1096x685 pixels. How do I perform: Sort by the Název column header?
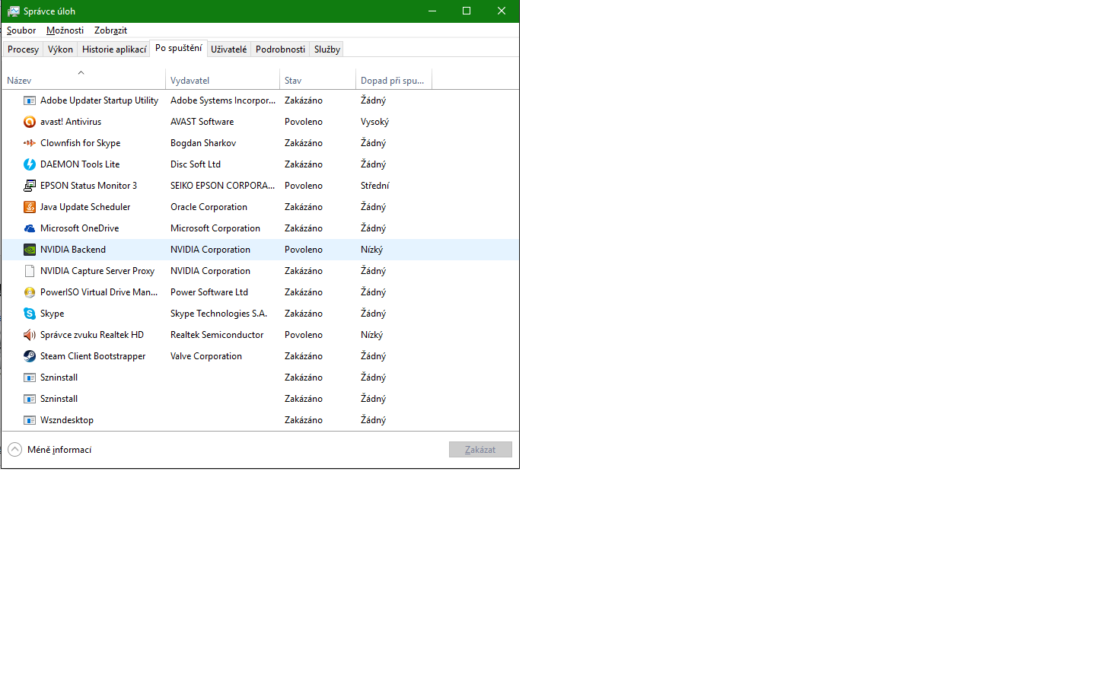coord(84,80)
